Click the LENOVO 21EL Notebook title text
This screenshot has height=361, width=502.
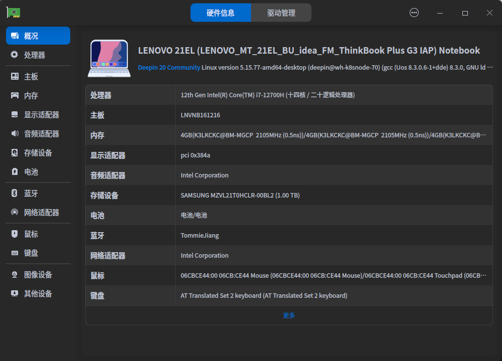click(309, 51)
